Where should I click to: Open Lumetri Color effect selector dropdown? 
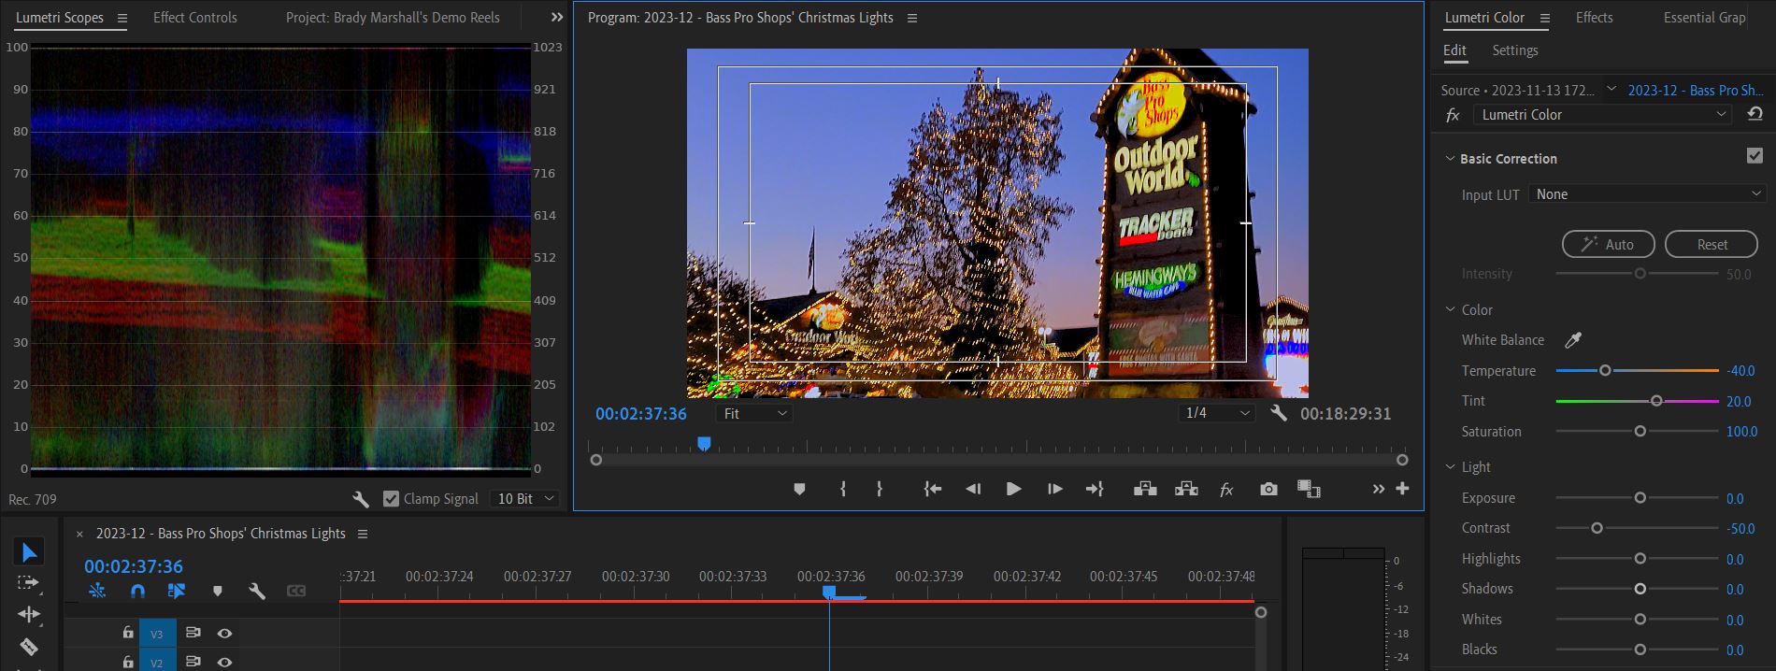pos(1604,114)
